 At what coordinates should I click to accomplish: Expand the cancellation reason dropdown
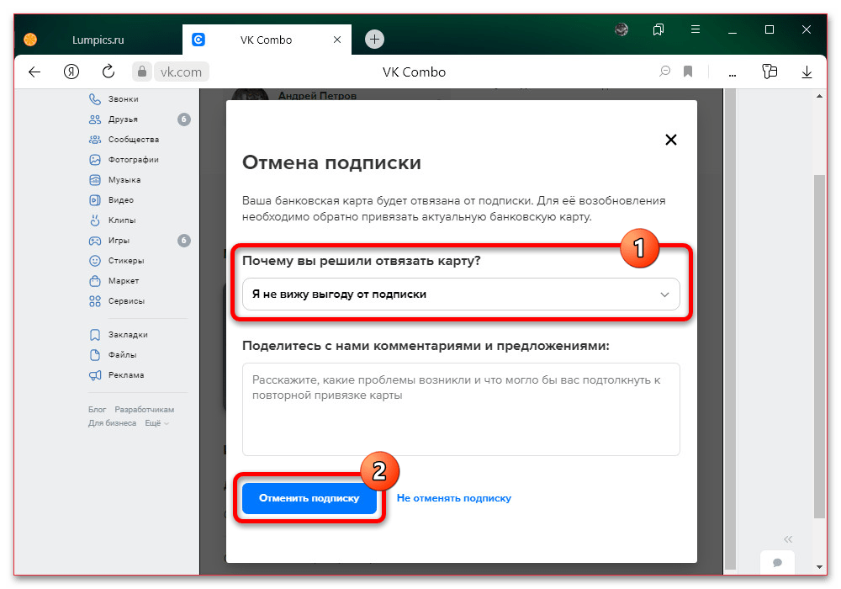[x=461, y=294]
